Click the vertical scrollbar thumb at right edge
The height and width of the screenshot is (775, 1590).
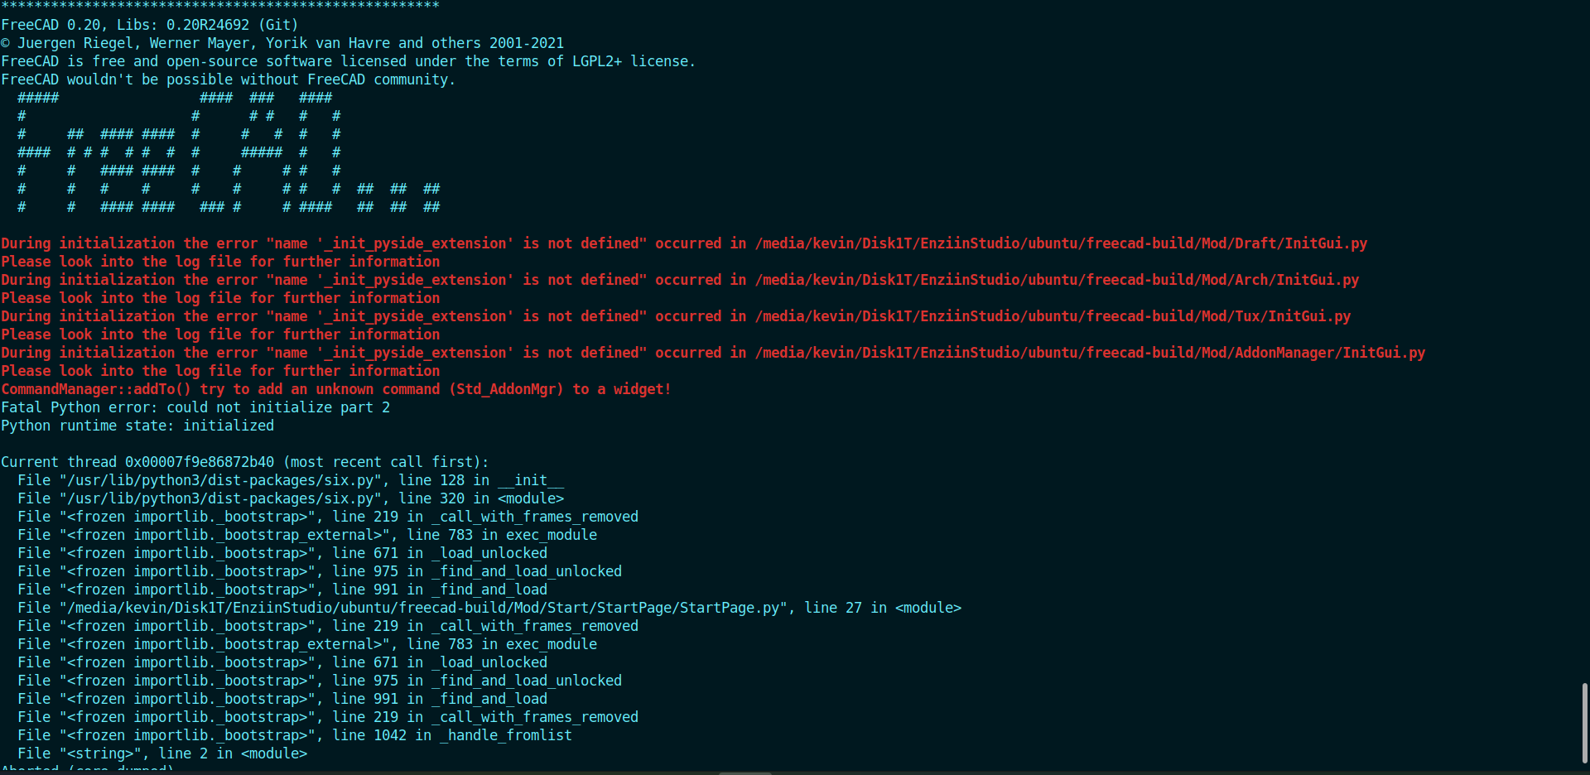click(1584, 723)
